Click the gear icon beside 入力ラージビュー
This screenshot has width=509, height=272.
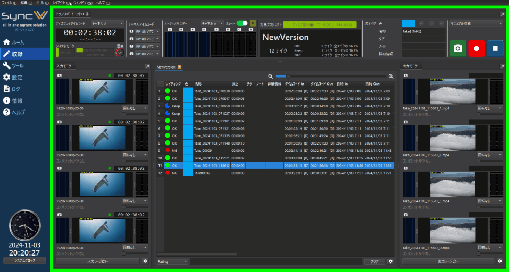point(145,261)
